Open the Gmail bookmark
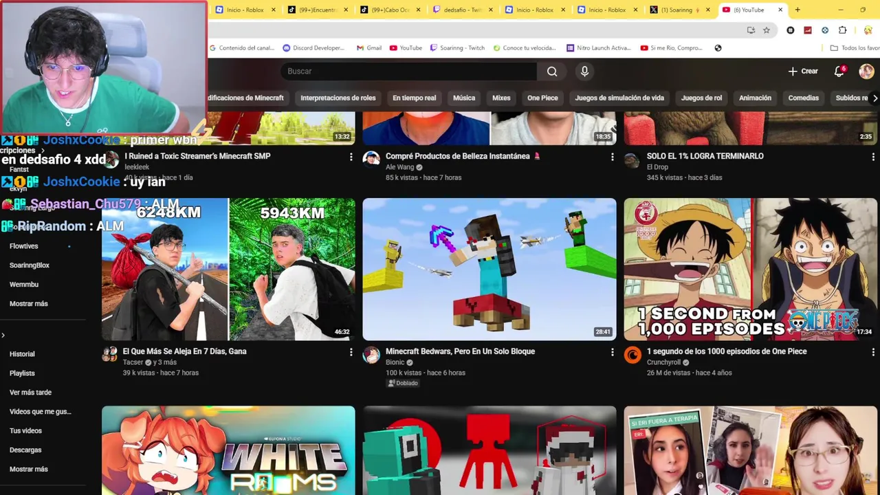880x495 pixels. [x=369, y=48]
